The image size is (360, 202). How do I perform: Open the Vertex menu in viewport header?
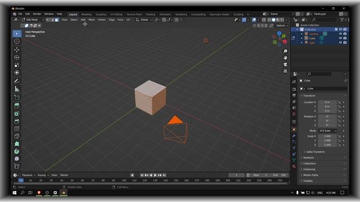pyautogui.click(x=102, y=20)
